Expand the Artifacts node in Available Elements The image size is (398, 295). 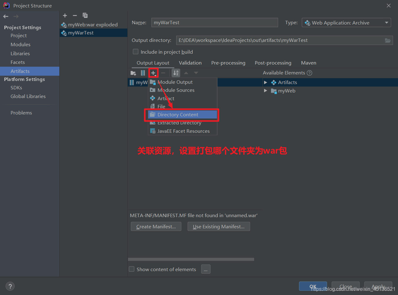[265, 83]
